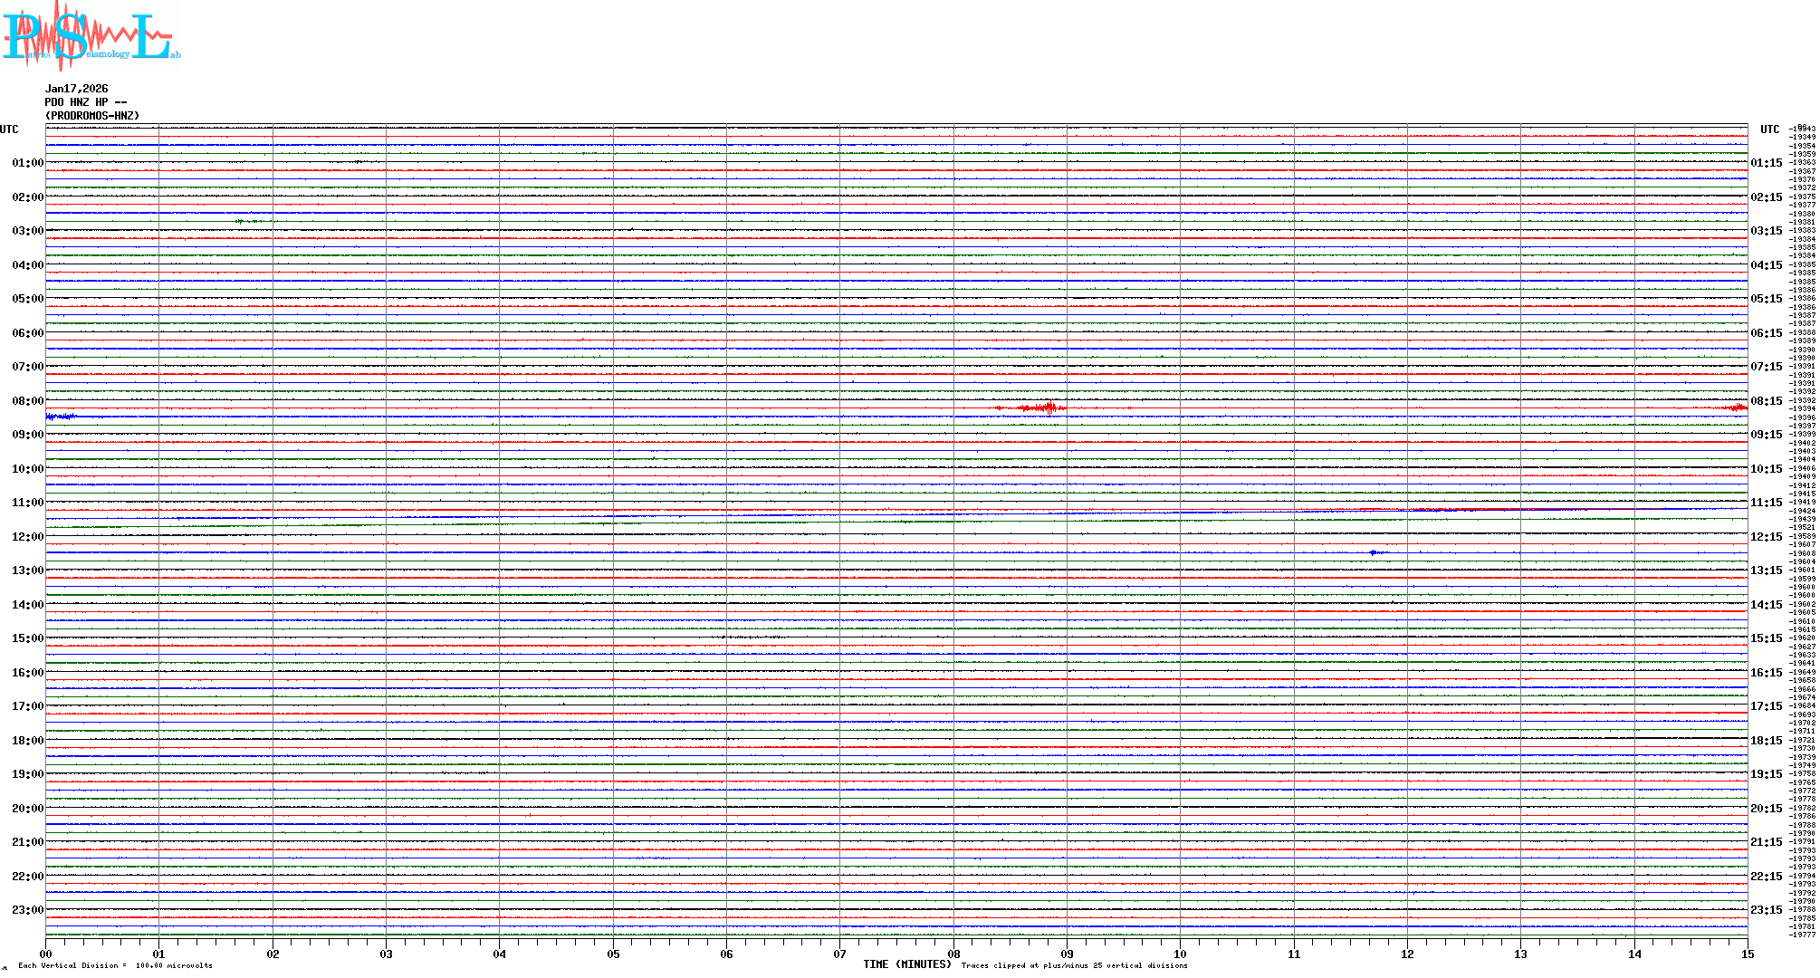Click the right UTC axis header

[x=1769, y=129]
